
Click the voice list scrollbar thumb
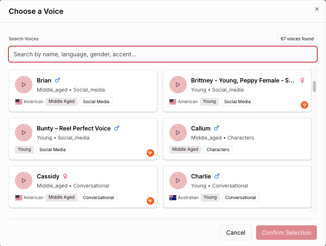(x=314, y=86)
